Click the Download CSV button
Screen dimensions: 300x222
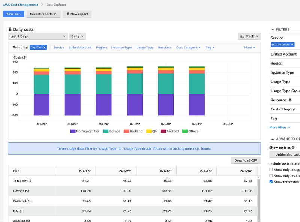tap(246, 160)
